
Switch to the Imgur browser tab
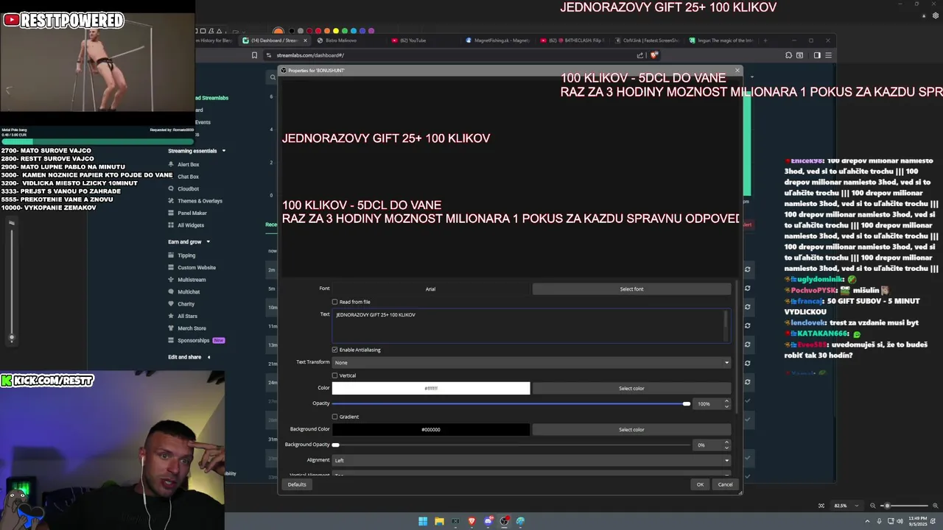pyautogui.click(x=721, y=40)
